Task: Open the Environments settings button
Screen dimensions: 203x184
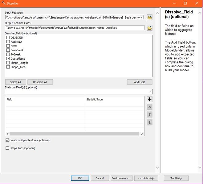Action: (121, 178)
